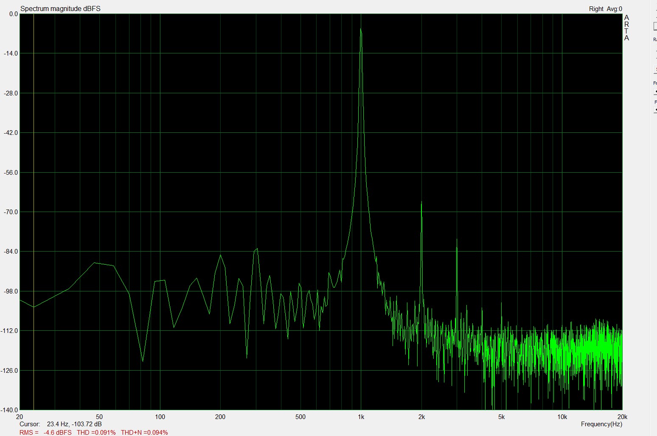This screenshot has width=657, height=436.
Task: Click the 'Right' channel label
Action: (x=596, y=8)
